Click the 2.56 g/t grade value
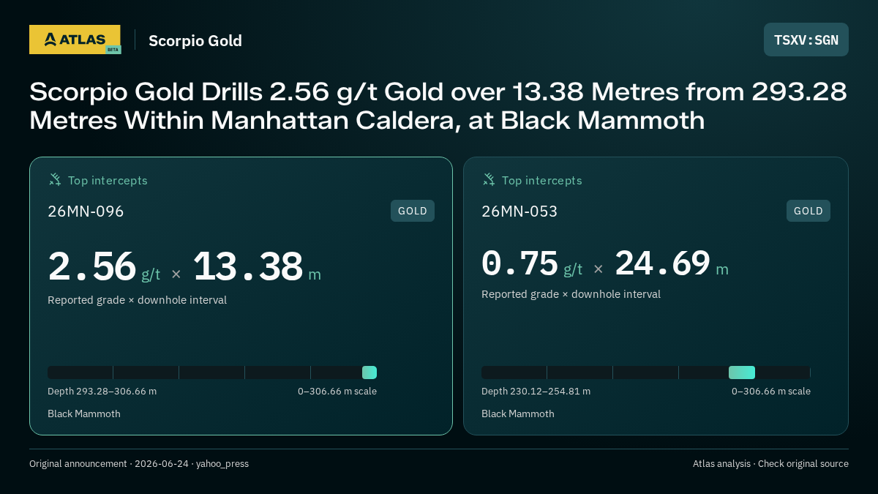The width and height of the screenshot is (878, 494). click(x=104, y=267)
